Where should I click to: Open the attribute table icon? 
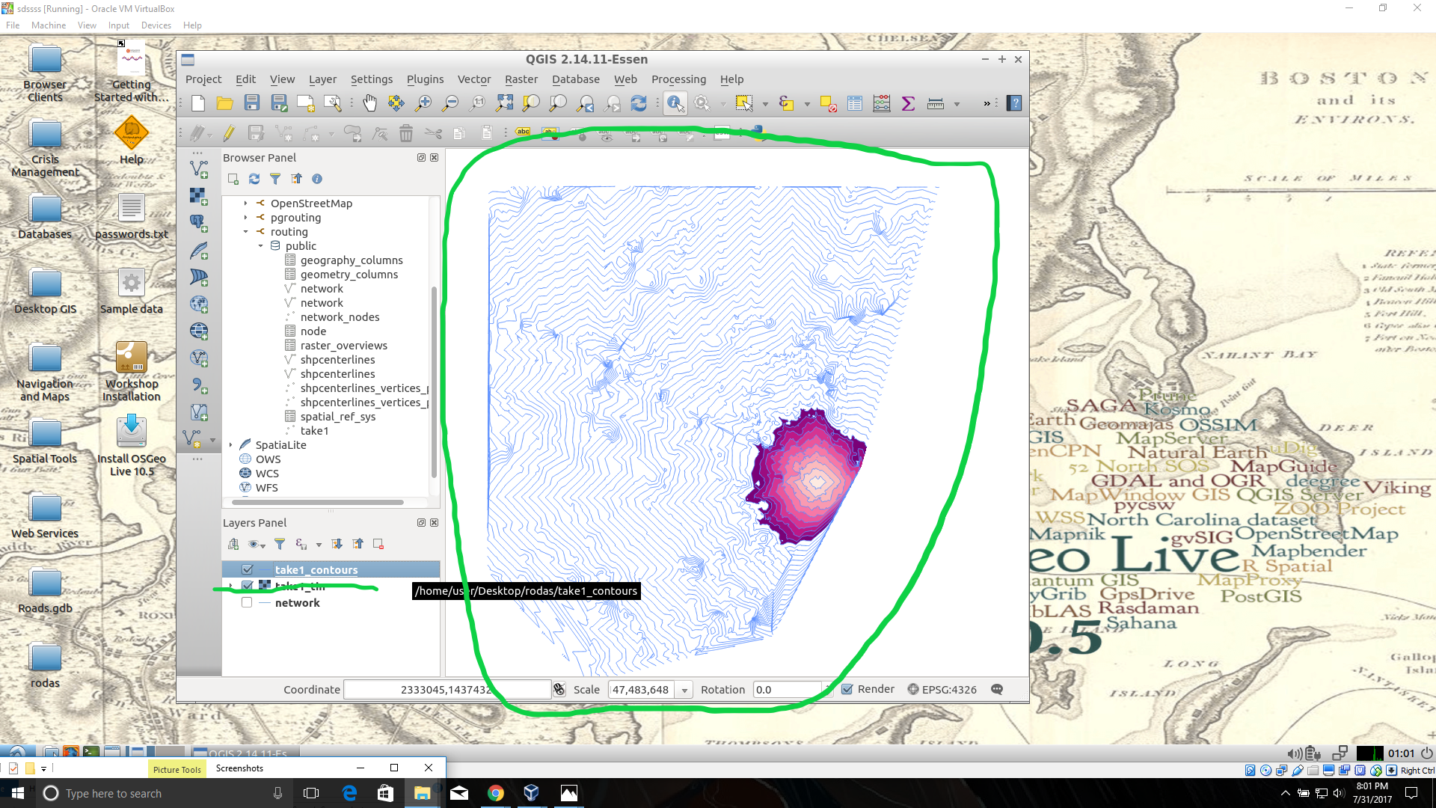(855, 103)
